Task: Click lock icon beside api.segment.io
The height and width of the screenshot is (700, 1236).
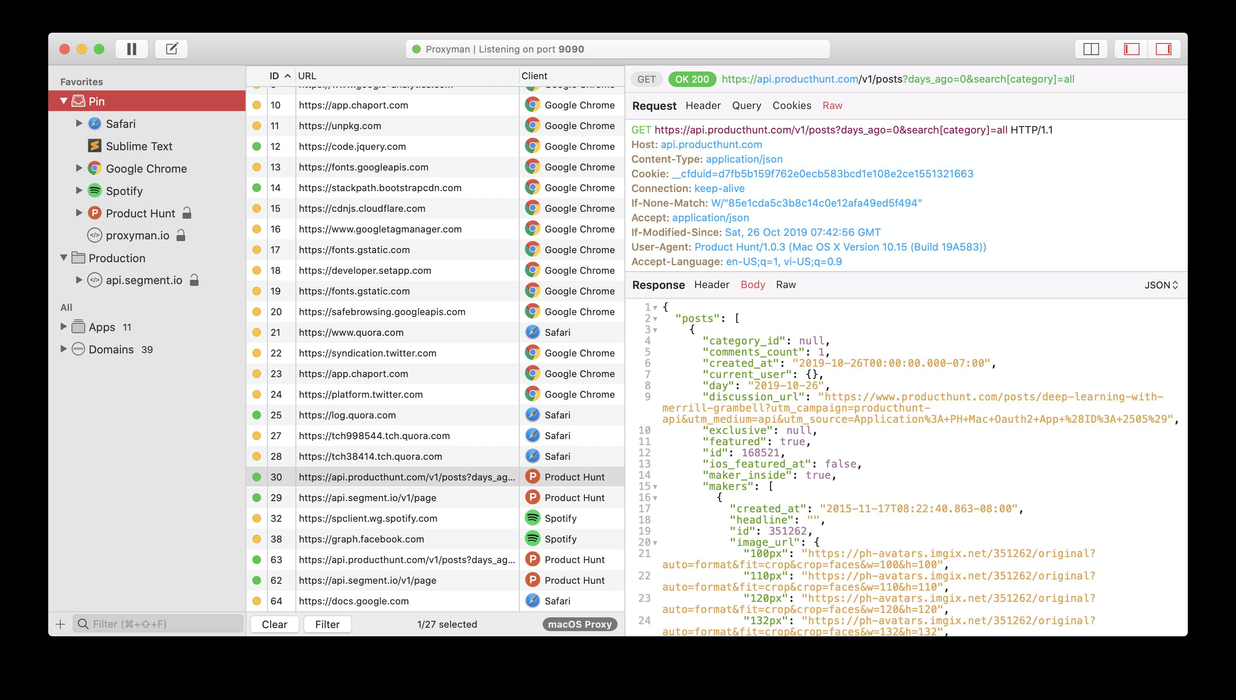Action: pyautogui.click(x=194, y=280)
